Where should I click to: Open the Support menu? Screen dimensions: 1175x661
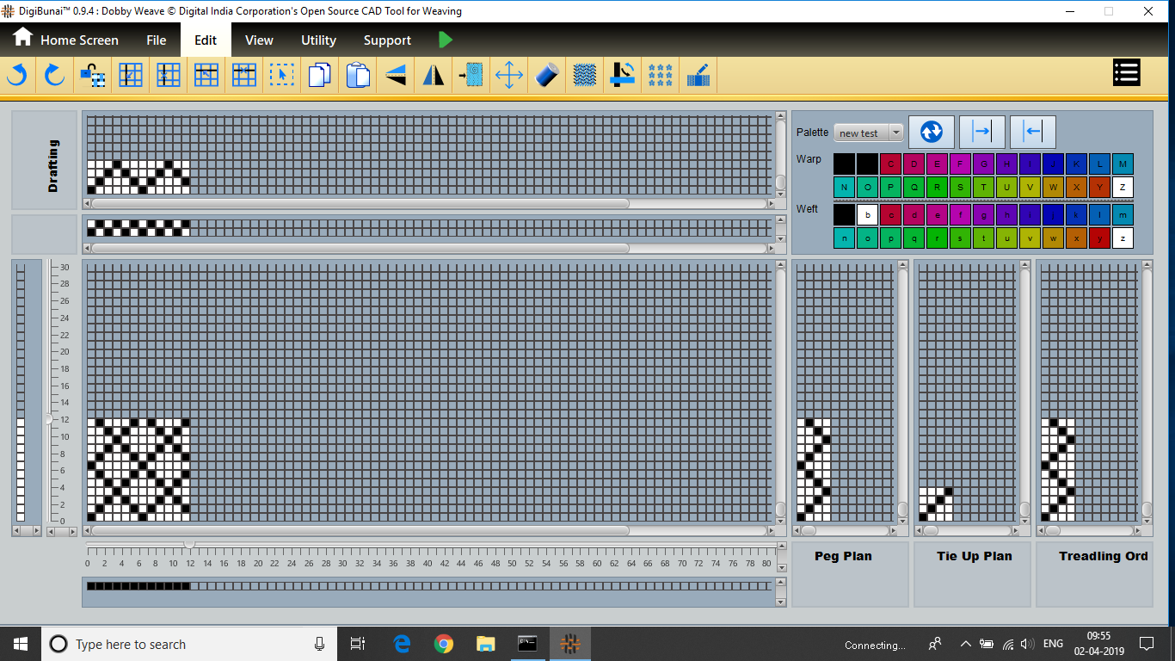coord(387,40)
